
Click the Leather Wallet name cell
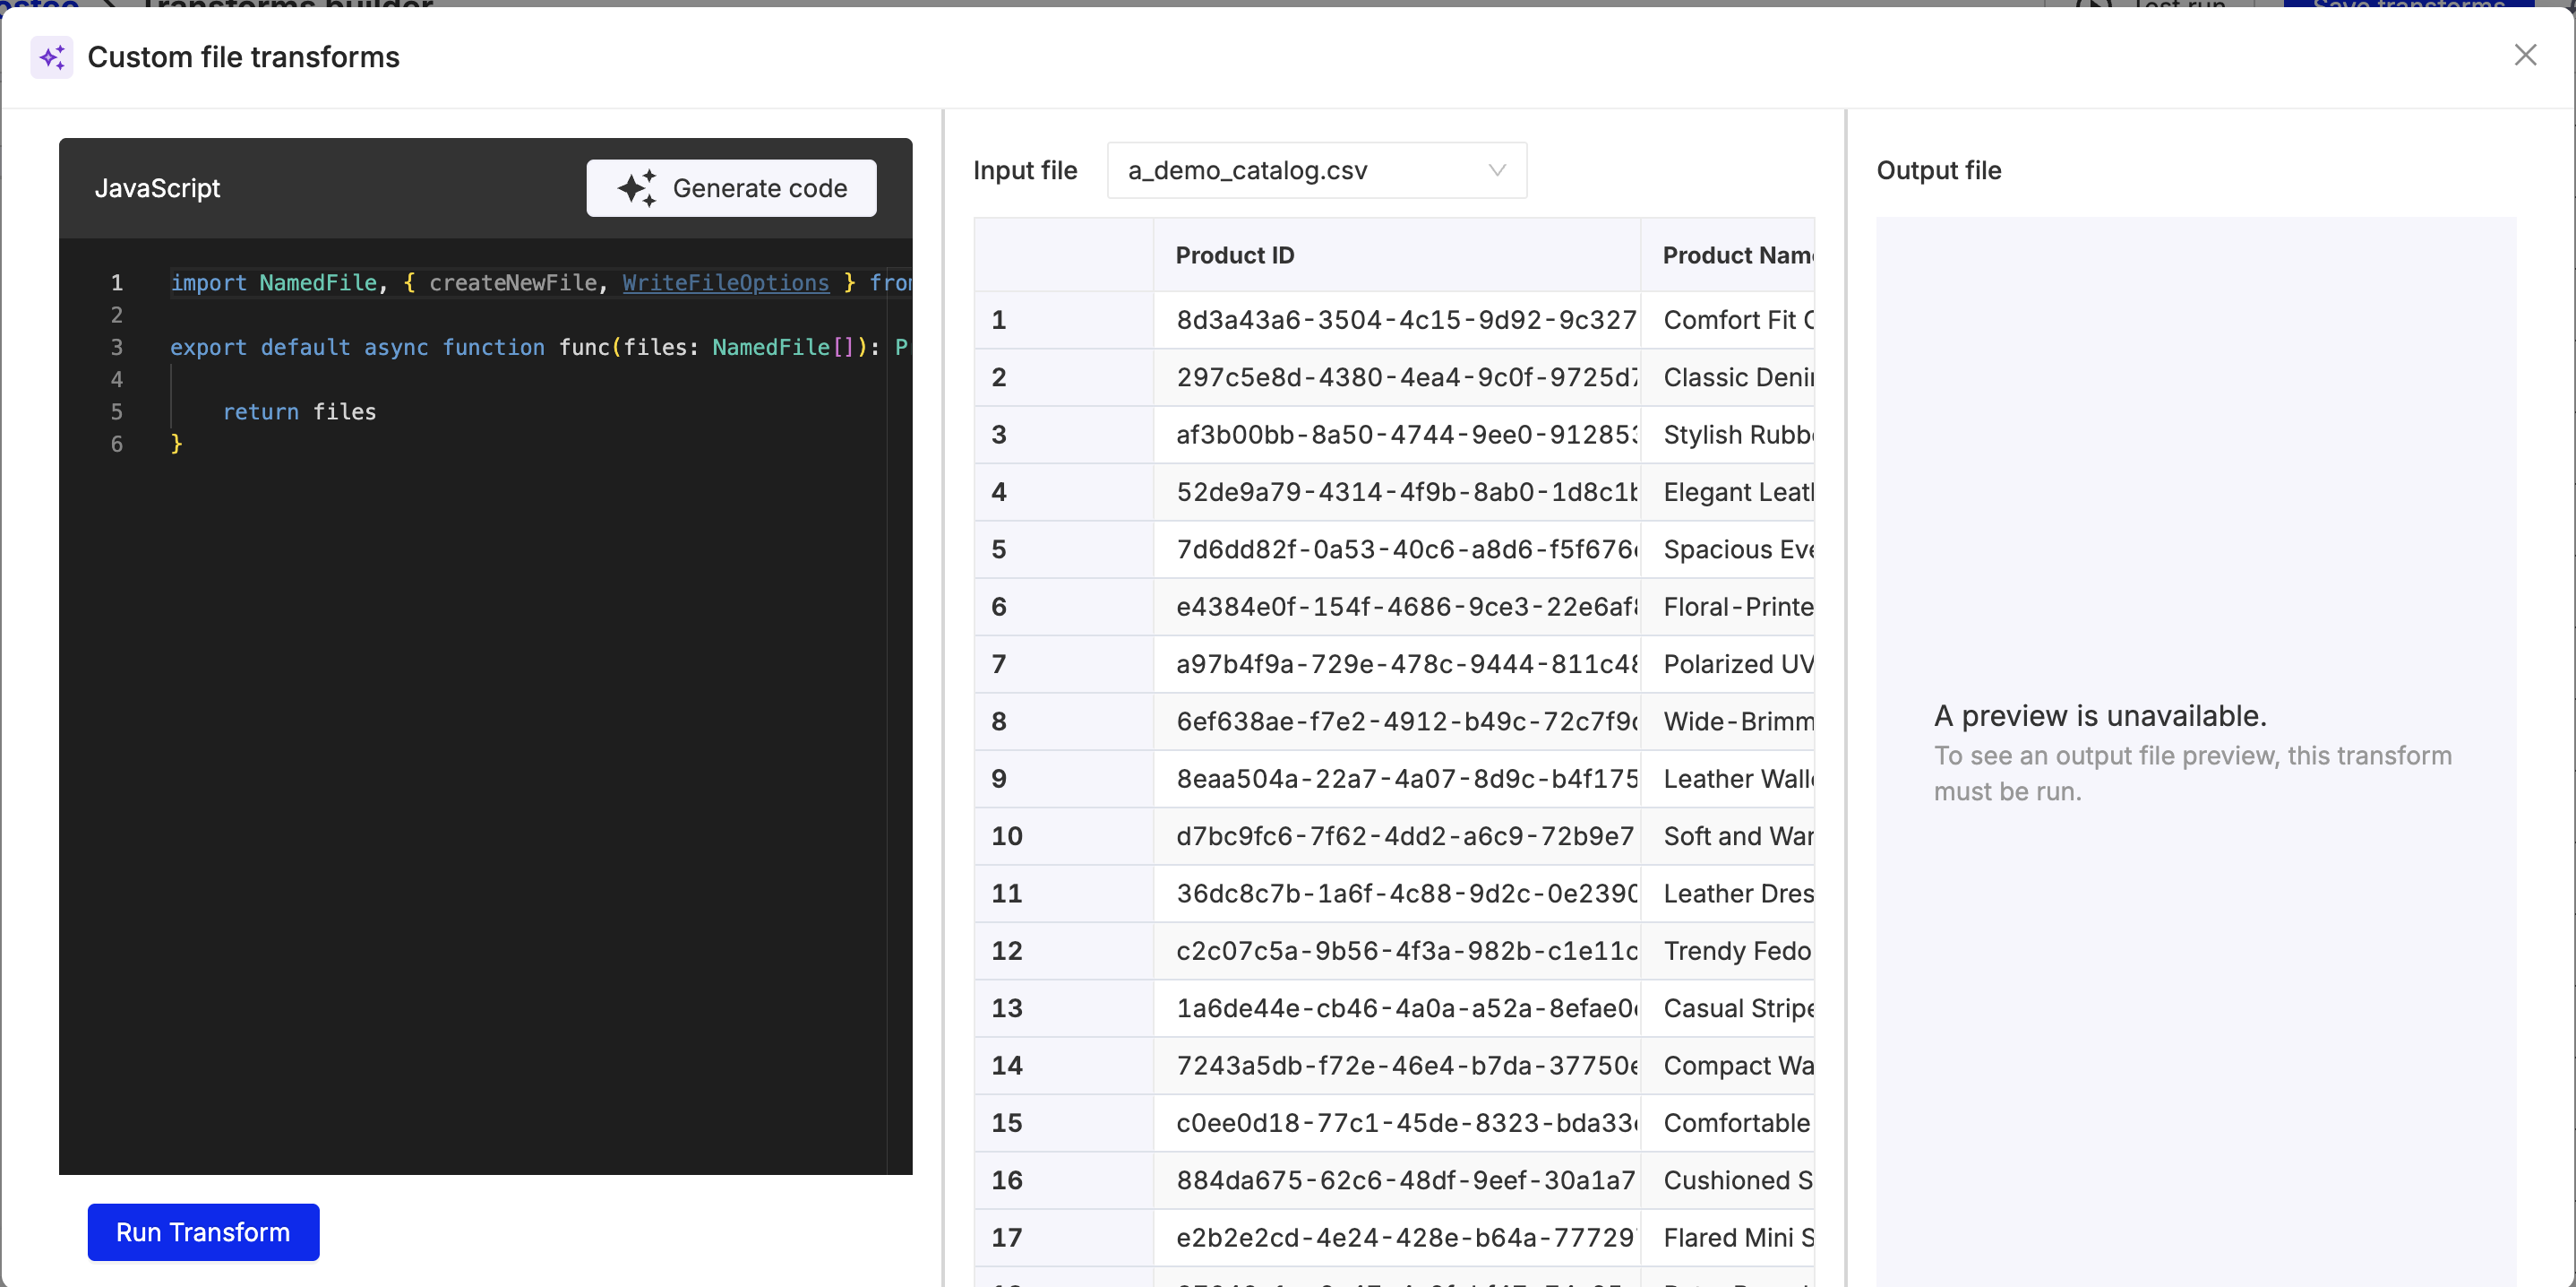(1736, 779)
